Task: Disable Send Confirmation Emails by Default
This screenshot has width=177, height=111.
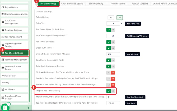Action: click(113, 79)
